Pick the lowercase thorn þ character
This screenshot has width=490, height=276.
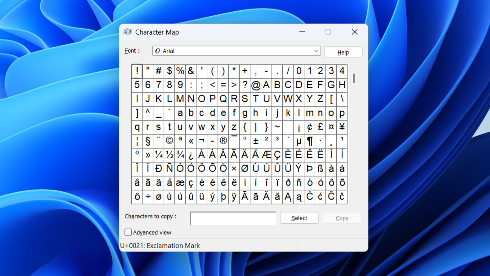pos(223,196)
